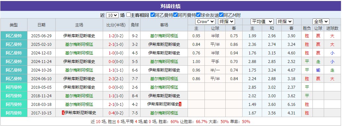Click the 2024-06-10 score 2-3(2-1)
The height and width of the screenshot is (126, 342).
coord(116,79)
